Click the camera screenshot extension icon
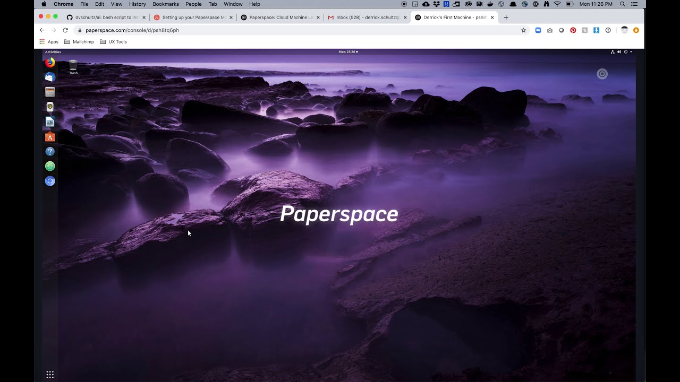Screen dimensions: 680x382 [550, 30]
